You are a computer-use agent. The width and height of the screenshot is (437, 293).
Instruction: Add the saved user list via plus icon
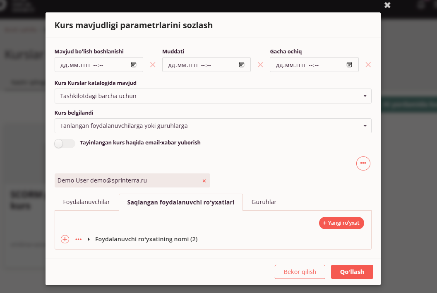click(x=65, y=239)
